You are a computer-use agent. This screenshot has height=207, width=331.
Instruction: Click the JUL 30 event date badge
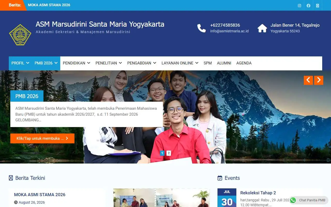[x=227, y=198]
